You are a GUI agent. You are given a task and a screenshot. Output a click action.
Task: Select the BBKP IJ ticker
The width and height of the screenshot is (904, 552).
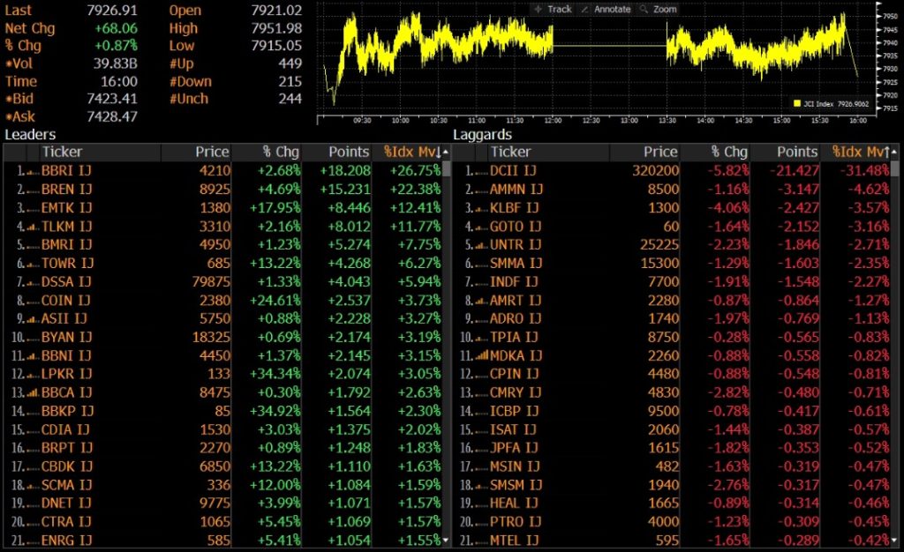[67, 412]
